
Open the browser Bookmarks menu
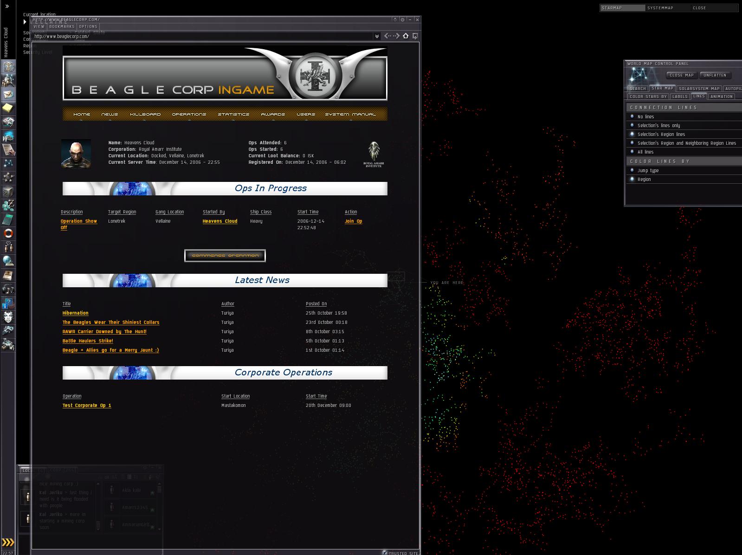[62, 26]
